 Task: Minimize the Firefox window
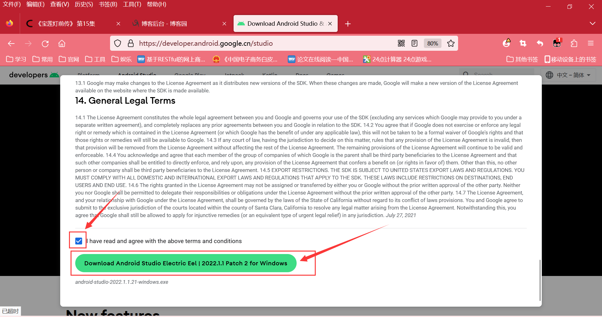tap(548, 7)
